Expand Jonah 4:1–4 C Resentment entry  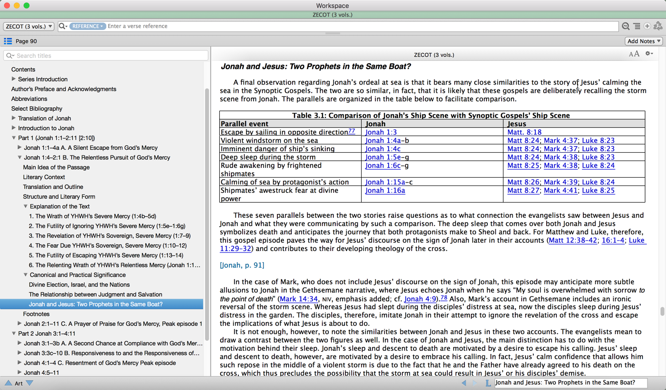tap(20, 363)
